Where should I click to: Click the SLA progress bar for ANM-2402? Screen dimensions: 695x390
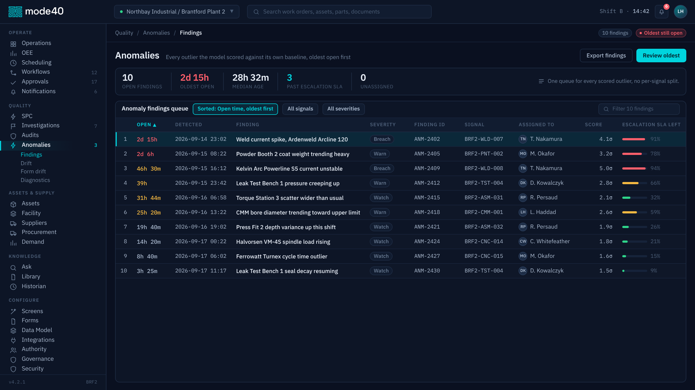(x=634, y=139)
